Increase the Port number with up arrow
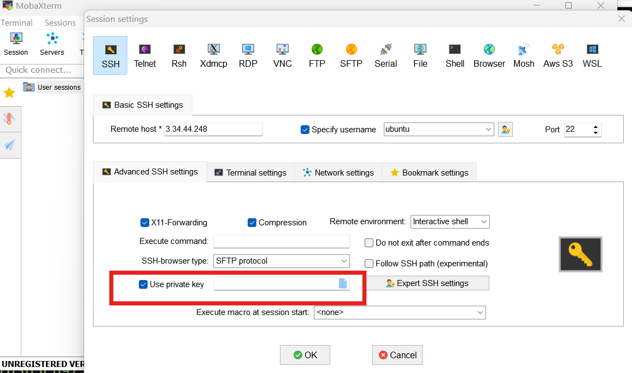Viewport: 632px width, 373px height. click(596, 127)
